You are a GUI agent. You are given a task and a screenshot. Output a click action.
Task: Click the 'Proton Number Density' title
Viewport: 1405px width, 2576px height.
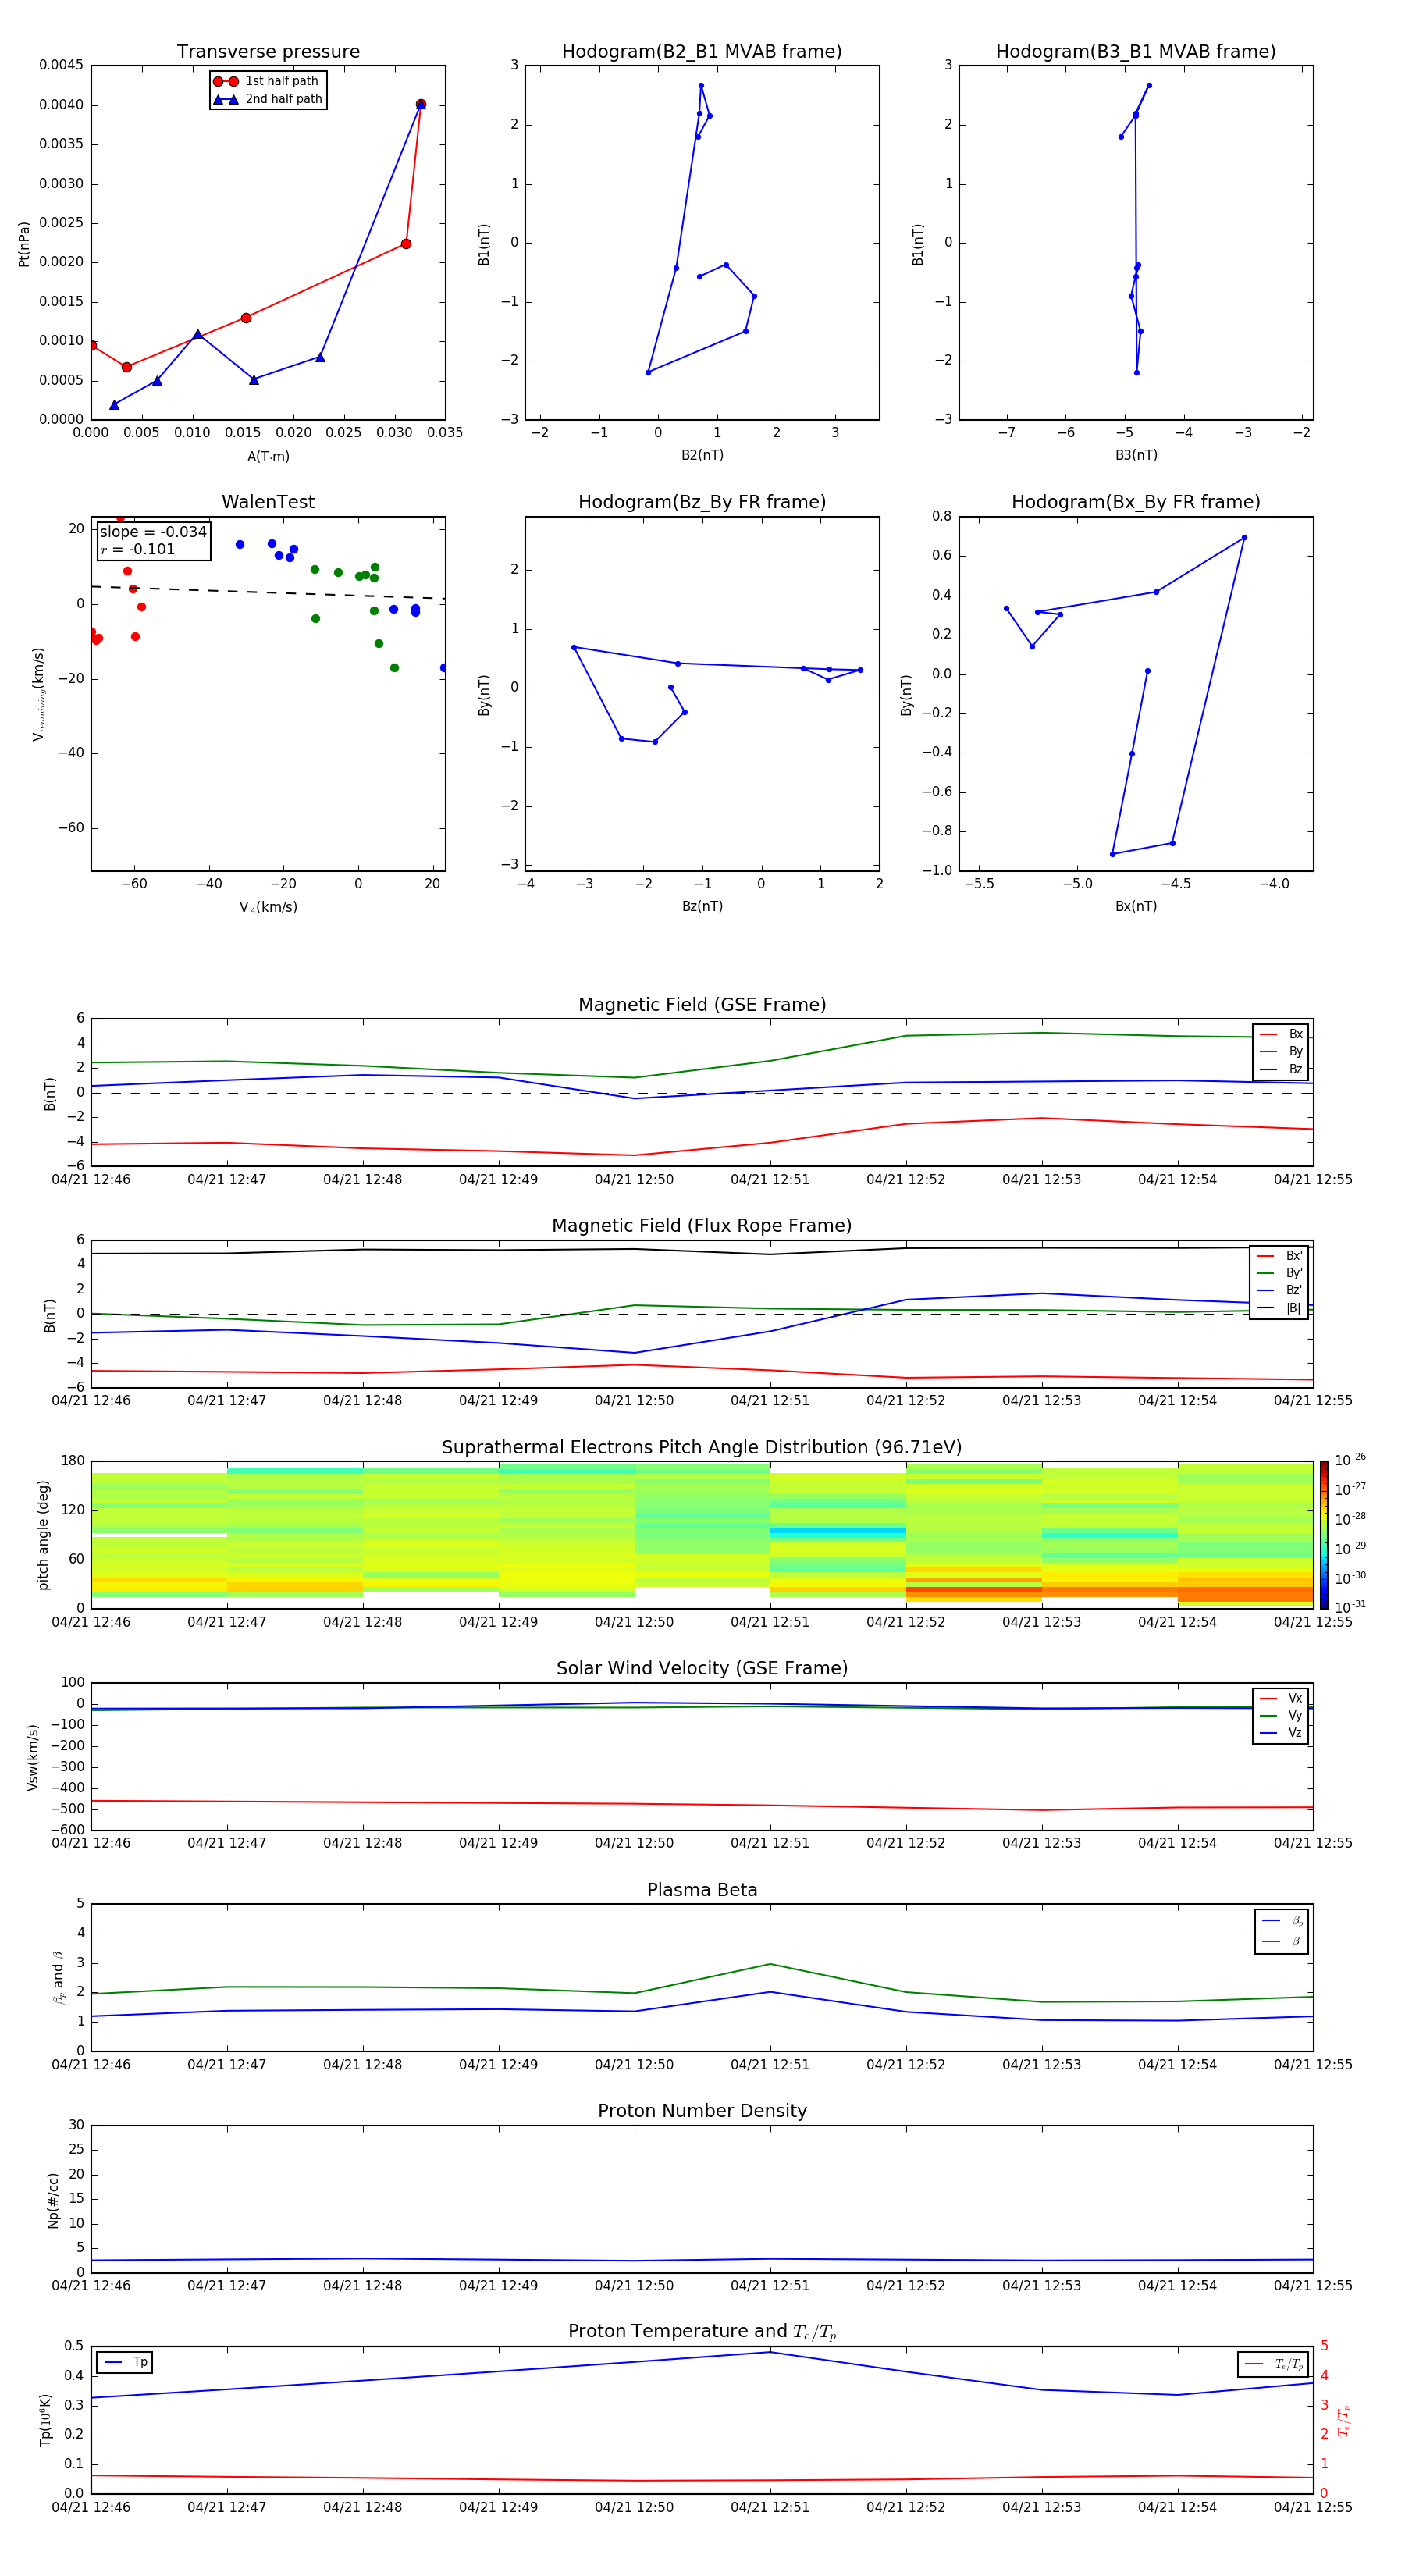point(702,2111)
